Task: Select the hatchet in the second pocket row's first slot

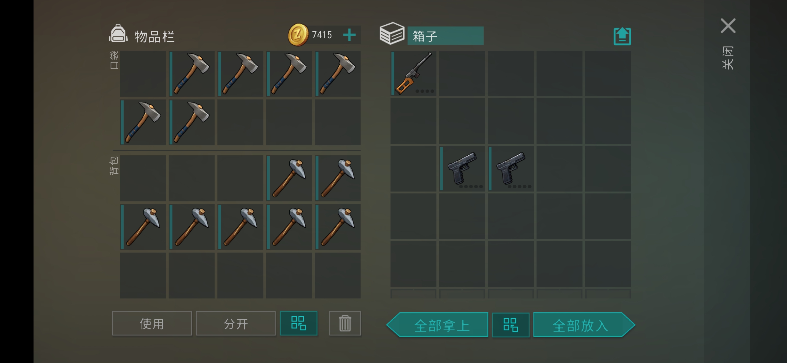Action: (x=143, y=122)
